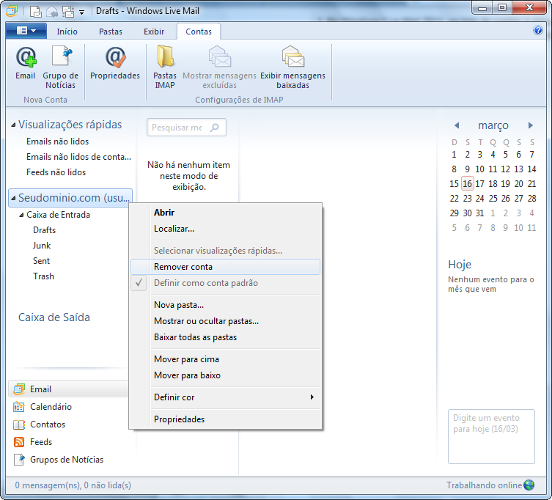Select the Drafts folder
This screenshot has width=552, height=500.
click(44, 230)
